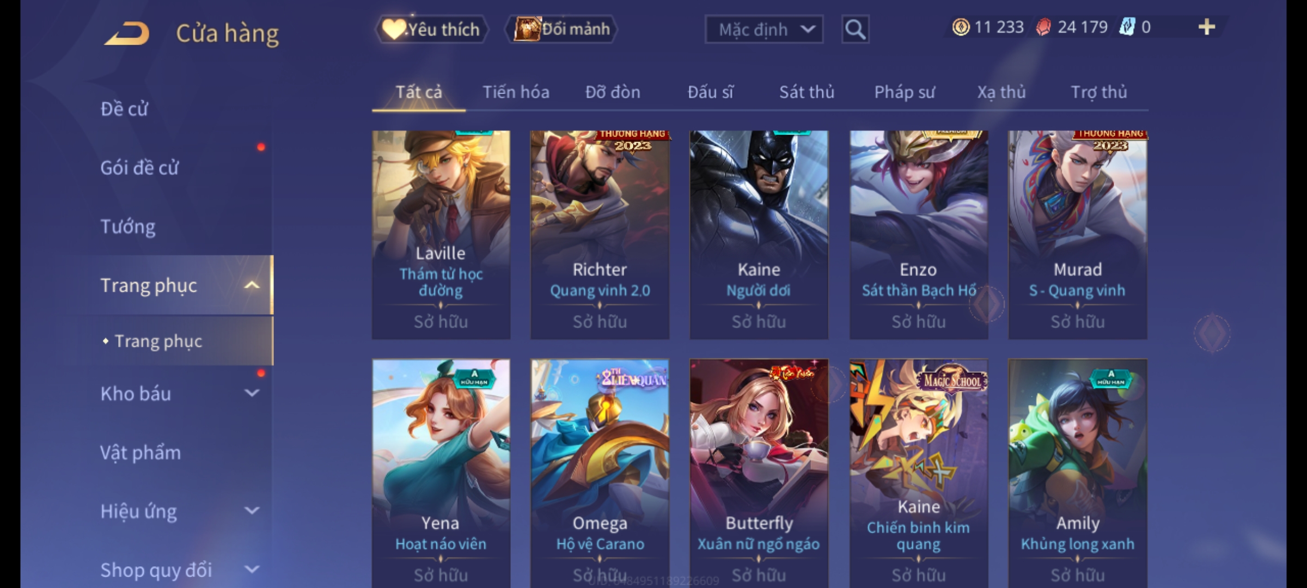Collapse the Trang phục sidebar section
Screen dimensions: 1307x588
click(x=252, y=285)
